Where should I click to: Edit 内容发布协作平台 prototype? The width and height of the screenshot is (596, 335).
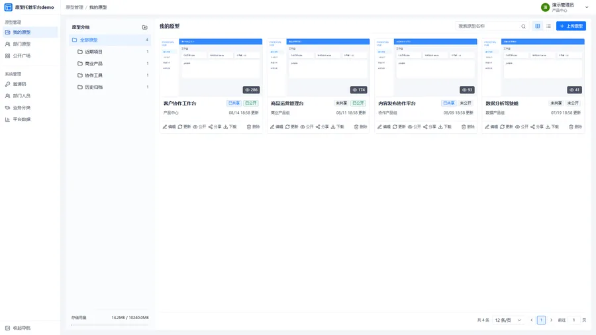point(384,127)
